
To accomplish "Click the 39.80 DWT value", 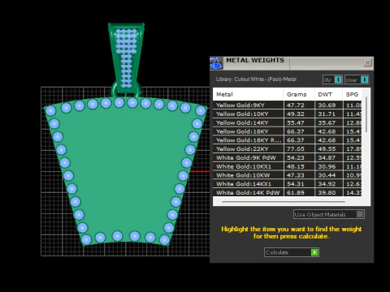I will pos(327,192).
